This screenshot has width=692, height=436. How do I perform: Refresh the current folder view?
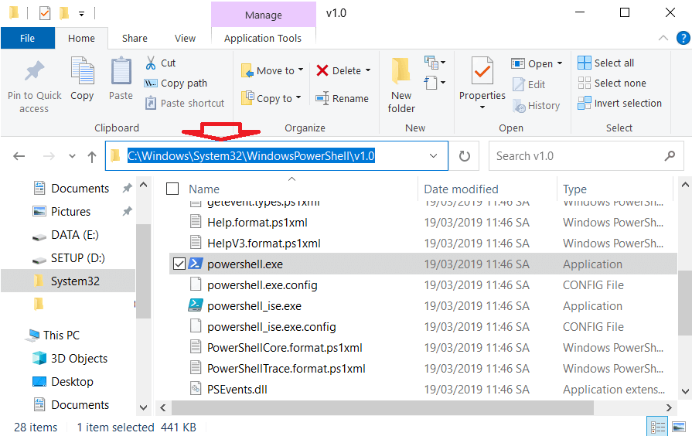pyautogui.click(x=464, y=156)
